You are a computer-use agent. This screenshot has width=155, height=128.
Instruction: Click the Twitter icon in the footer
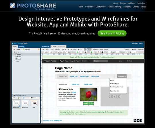coord(138,120)
